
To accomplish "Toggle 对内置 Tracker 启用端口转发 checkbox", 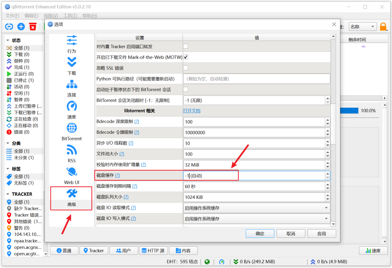I will (x=185, y=46).
